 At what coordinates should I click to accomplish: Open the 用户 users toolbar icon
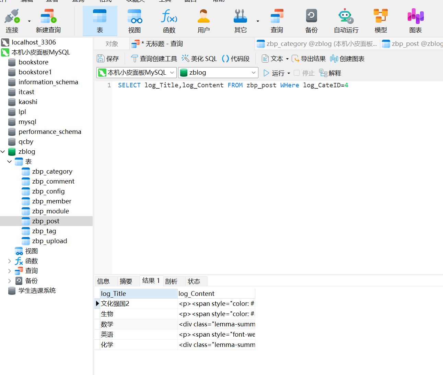203,21
